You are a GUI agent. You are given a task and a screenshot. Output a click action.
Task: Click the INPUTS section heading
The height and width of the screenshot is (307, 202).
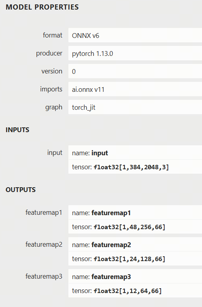point(17,130)
